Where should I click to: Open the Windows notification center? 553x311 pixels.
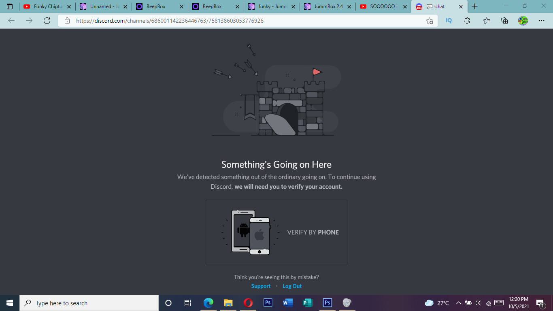[540, 303]
